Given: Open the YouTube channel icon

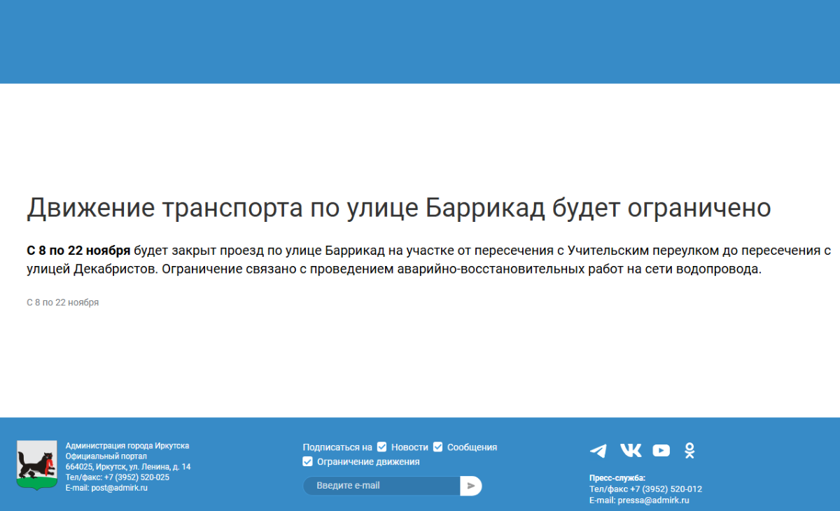Looking at the screenshot, I should [x=661, y=450].
